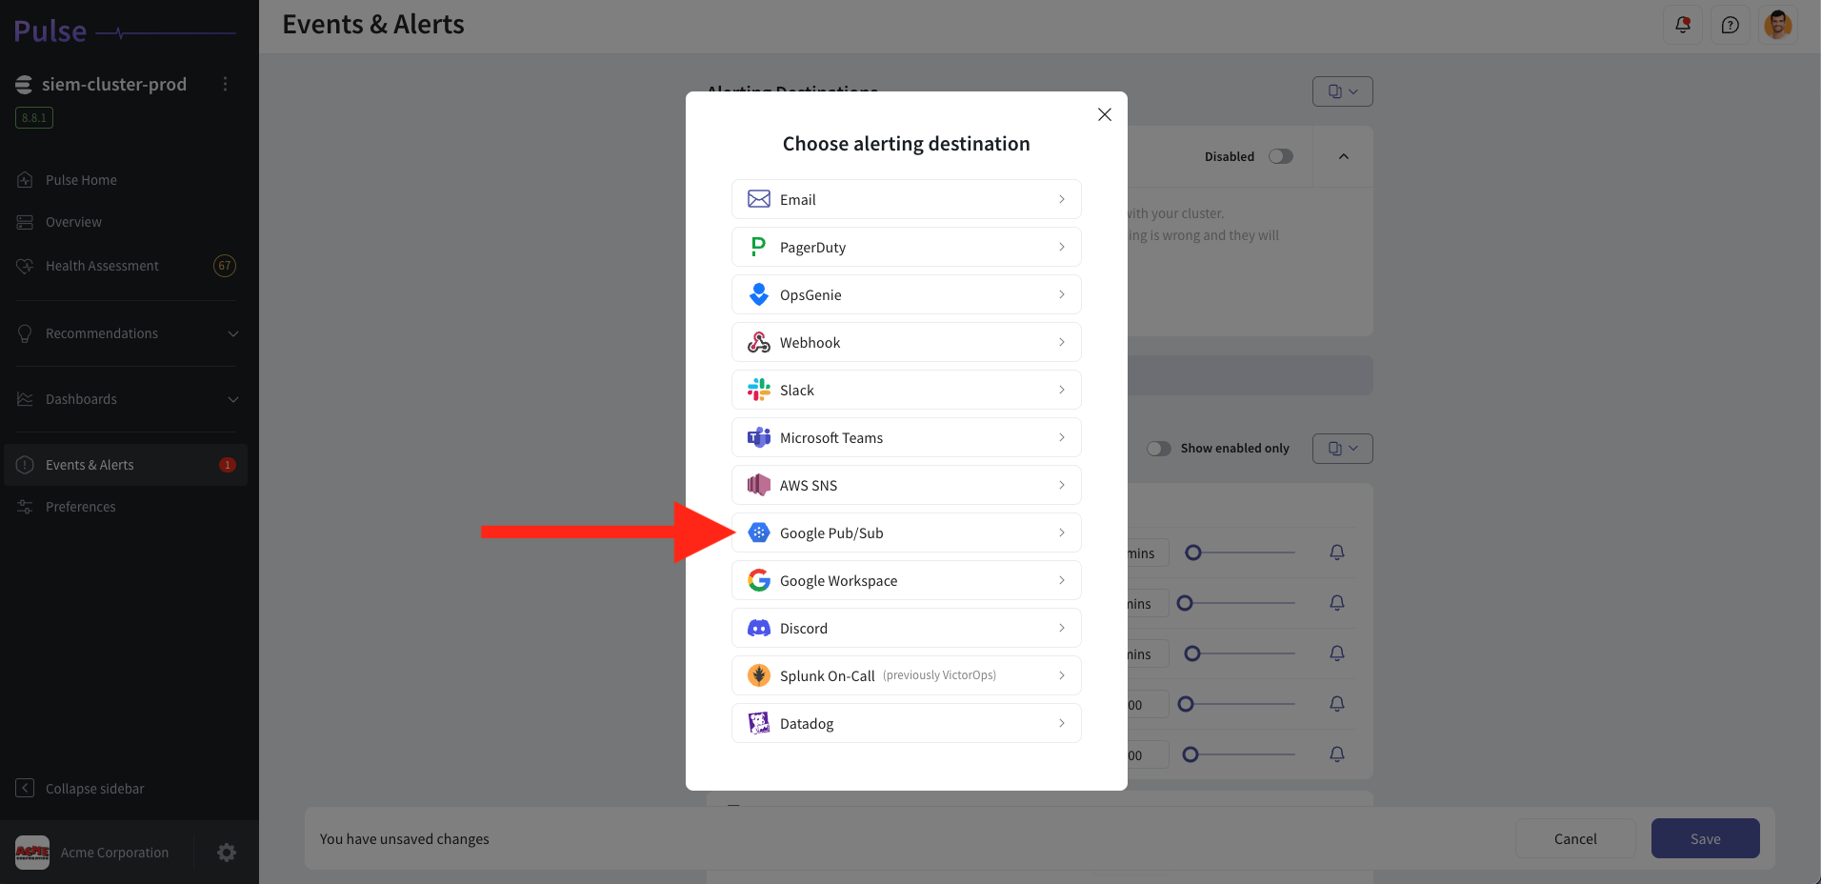The image size is (1821, 884).
Task: Click the cluster three-dot menu icon
Action: pyautogui.click(x=226, y=84)
